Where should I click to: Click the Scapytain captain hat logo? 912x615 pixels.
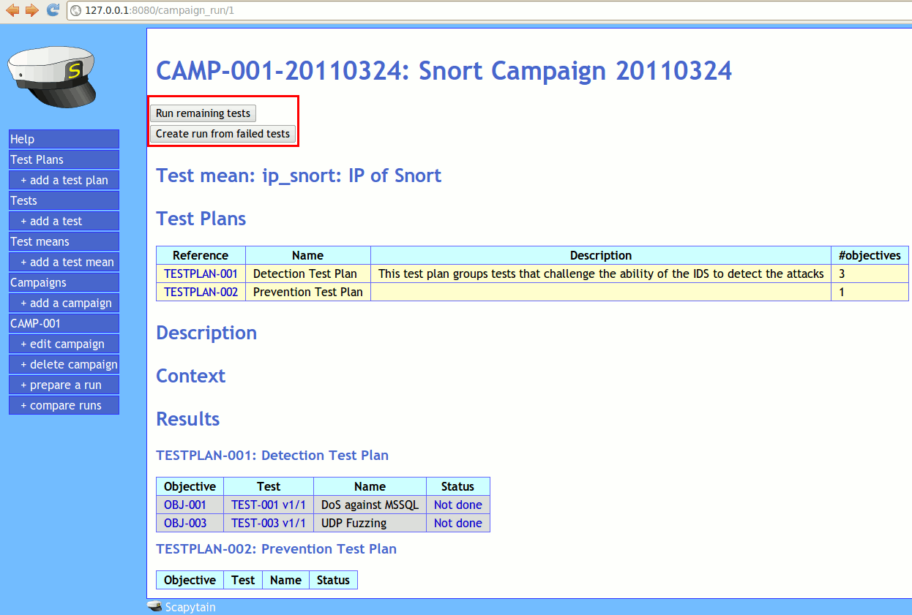point(51,75)
